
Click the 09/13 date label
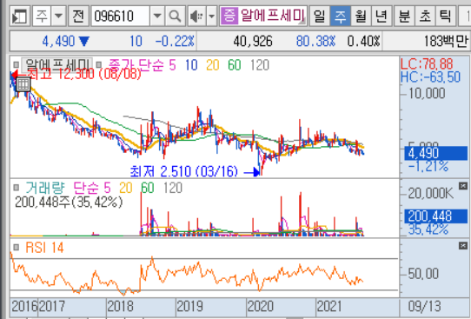point(424,306)
